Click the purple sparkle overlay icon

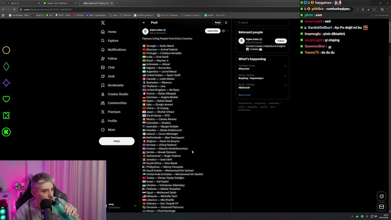tap(6, 83)
